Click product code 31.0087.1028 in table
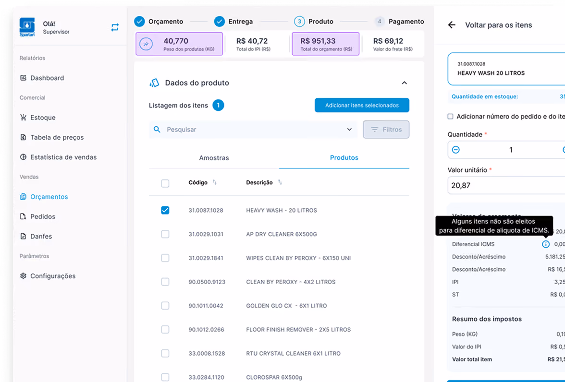Image resolution: width=565 pixels, height=382 pixels. tap(206, 210)
